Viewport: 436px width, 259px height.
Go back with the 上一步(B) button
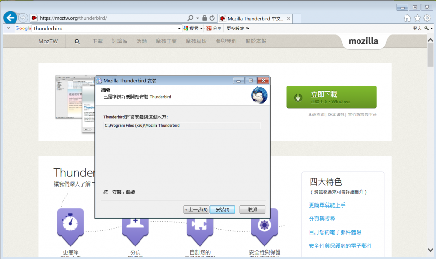click(196, 209)
